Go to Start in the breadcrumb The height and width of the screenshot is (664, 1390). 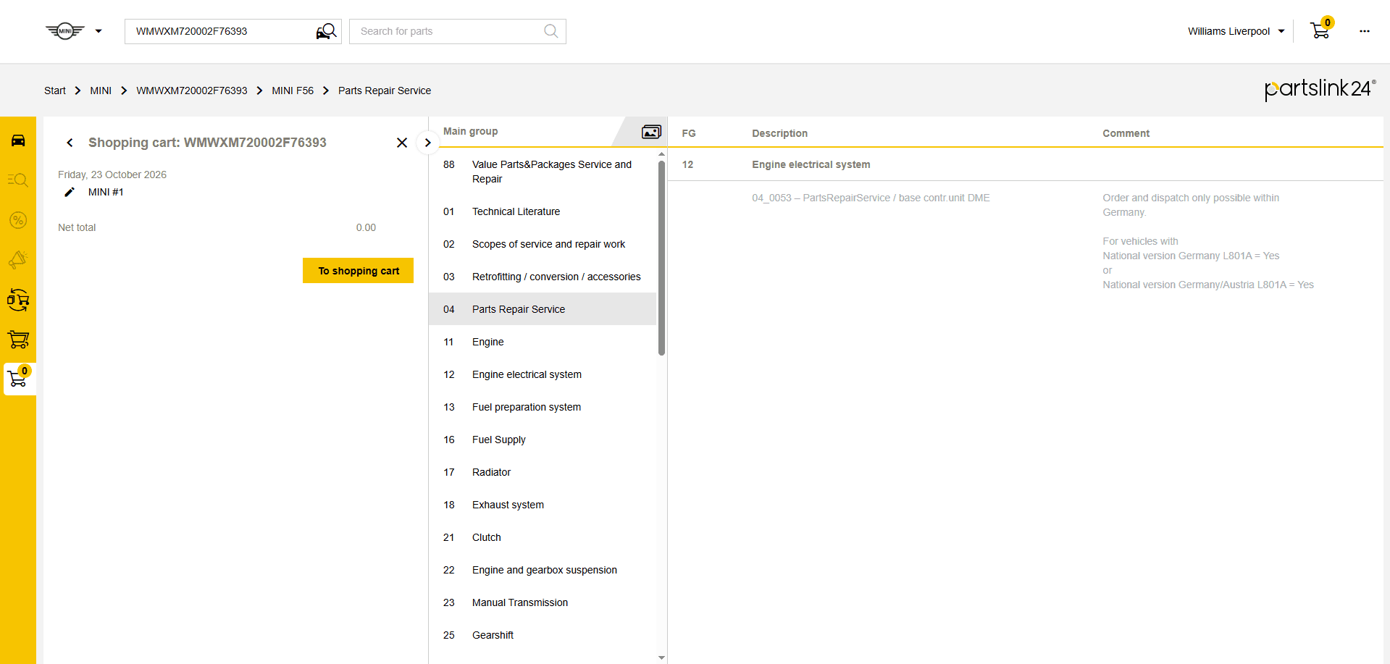[55, 91]
